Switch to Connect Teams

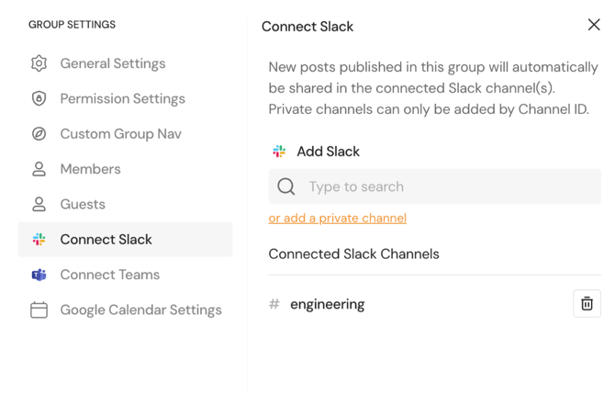[109, 275]
